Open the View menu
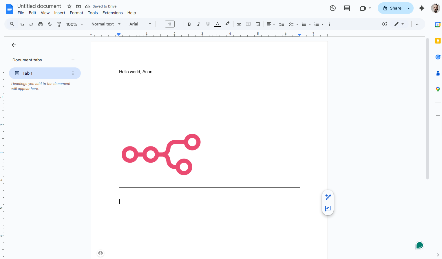Viewport: 442px width, 259px height. coord(45,13)
